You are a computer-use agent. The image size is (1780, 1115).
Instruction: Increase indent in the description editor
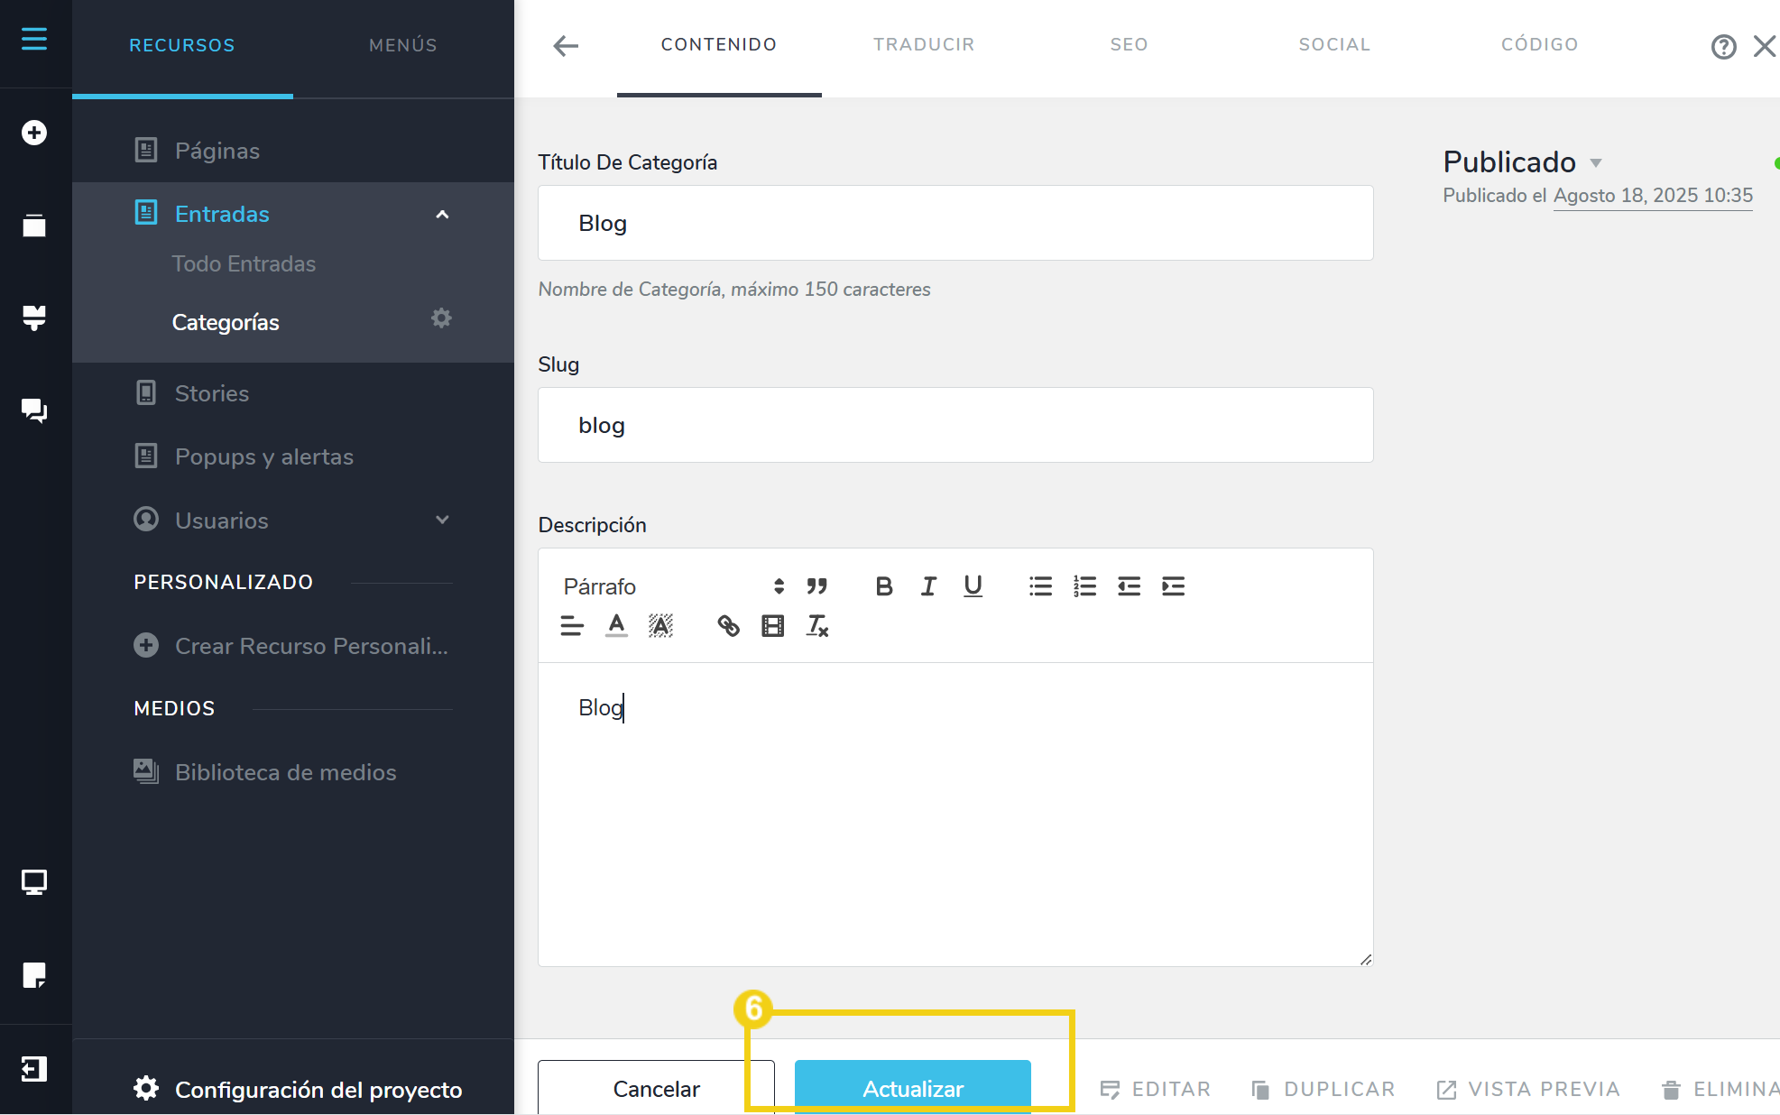[1173, 586]
